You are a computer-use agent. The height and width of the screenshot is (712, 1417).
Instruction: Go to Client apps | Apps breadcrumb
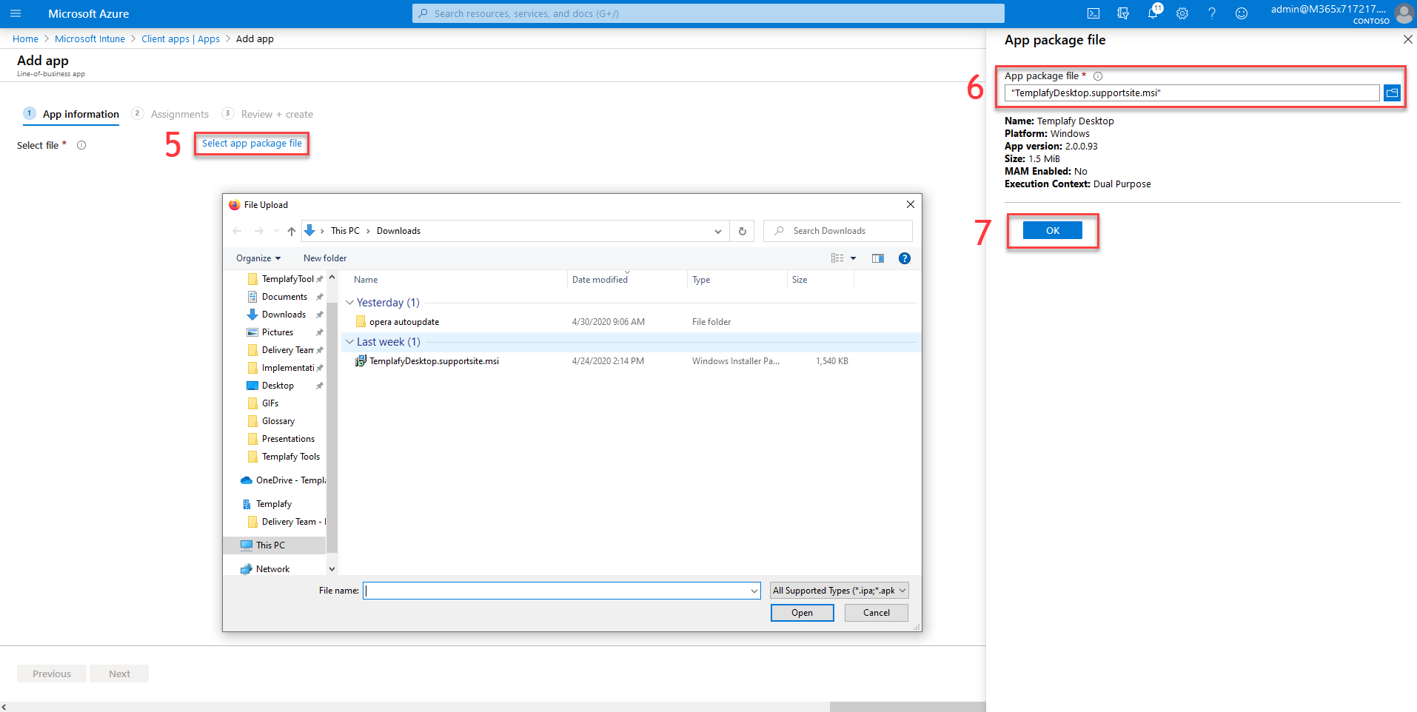point(181,39)
